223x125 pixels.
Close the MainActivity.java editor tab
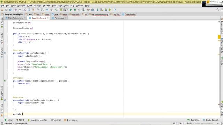(25, 18)
